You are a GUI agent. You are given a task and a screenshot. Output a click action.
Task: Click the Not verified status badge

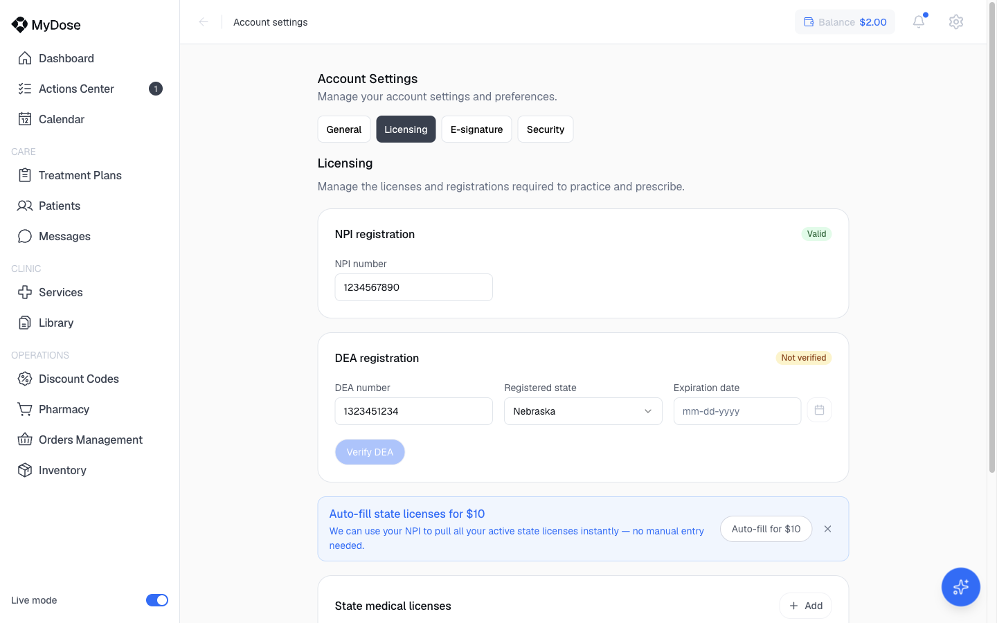click(803, 358)
